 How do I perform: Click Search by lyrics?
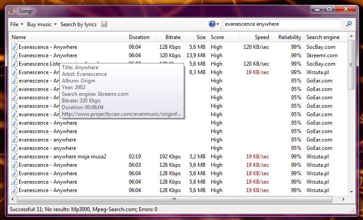coord(78,24)
